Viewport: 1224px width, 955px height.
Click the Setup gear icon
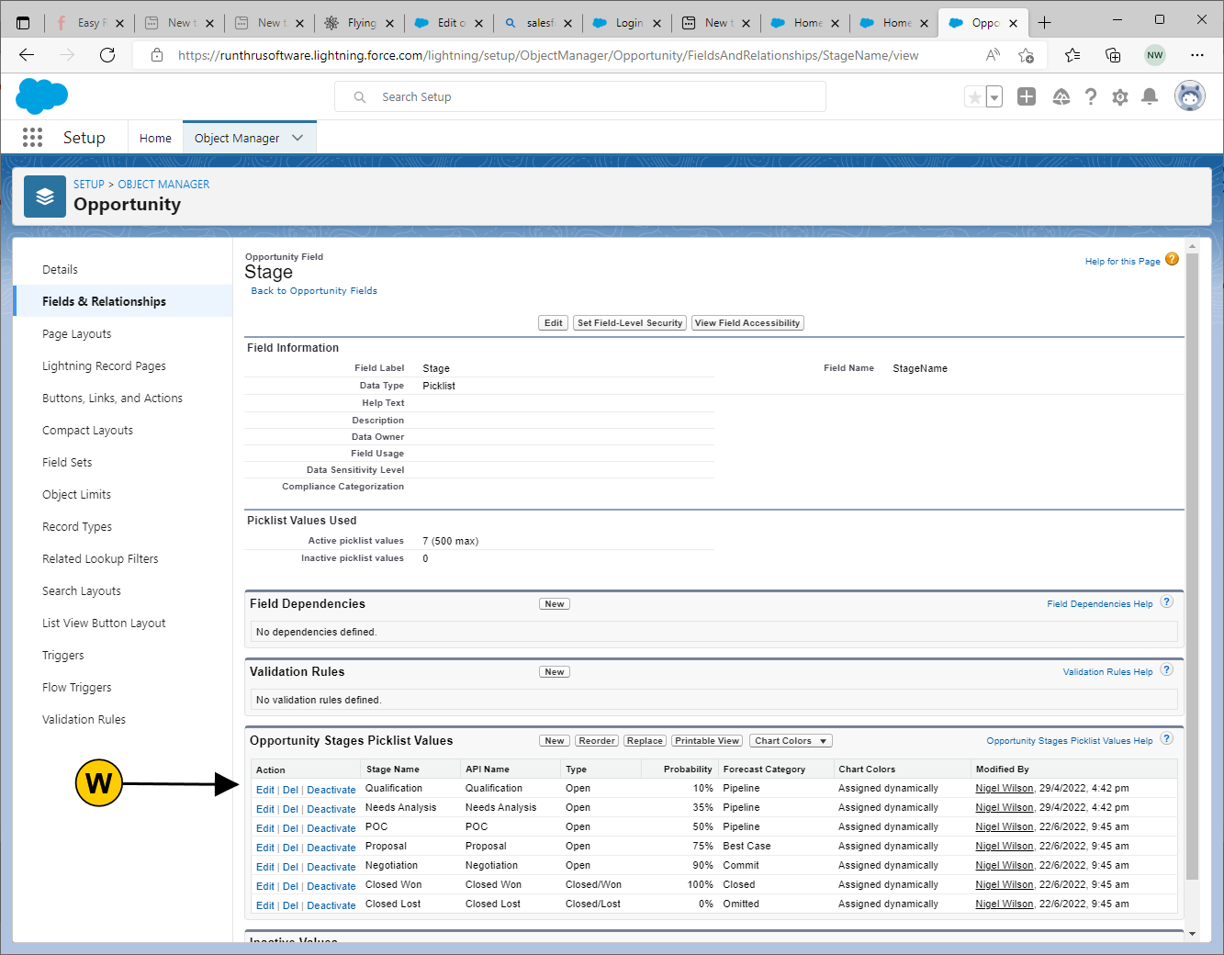pyautogui.click(x=1119, y=97)
